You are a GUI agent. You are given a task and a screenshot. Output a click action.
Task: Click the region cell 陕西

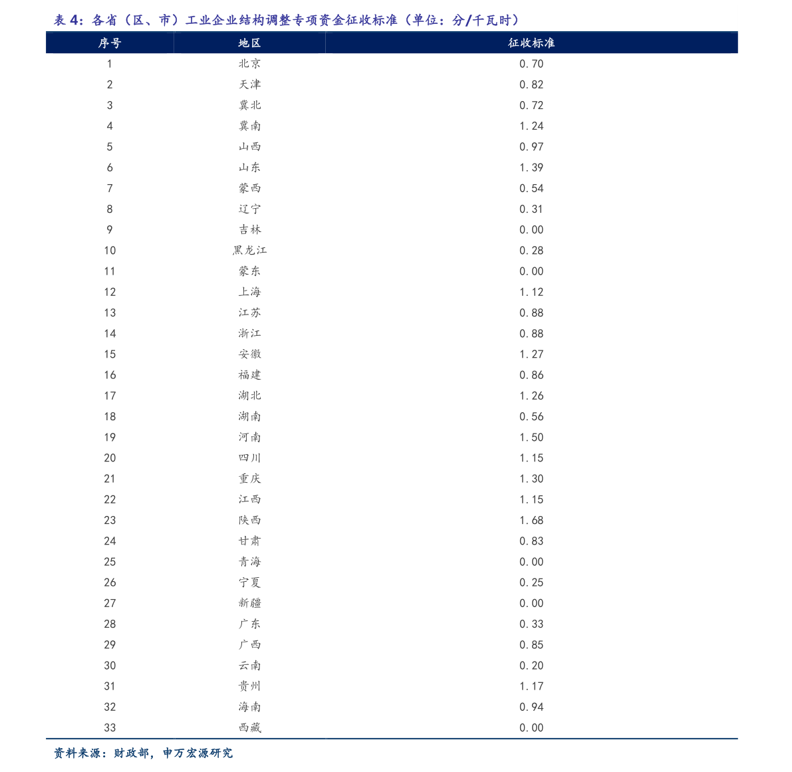pyautogui.click(x=249, y=520)
